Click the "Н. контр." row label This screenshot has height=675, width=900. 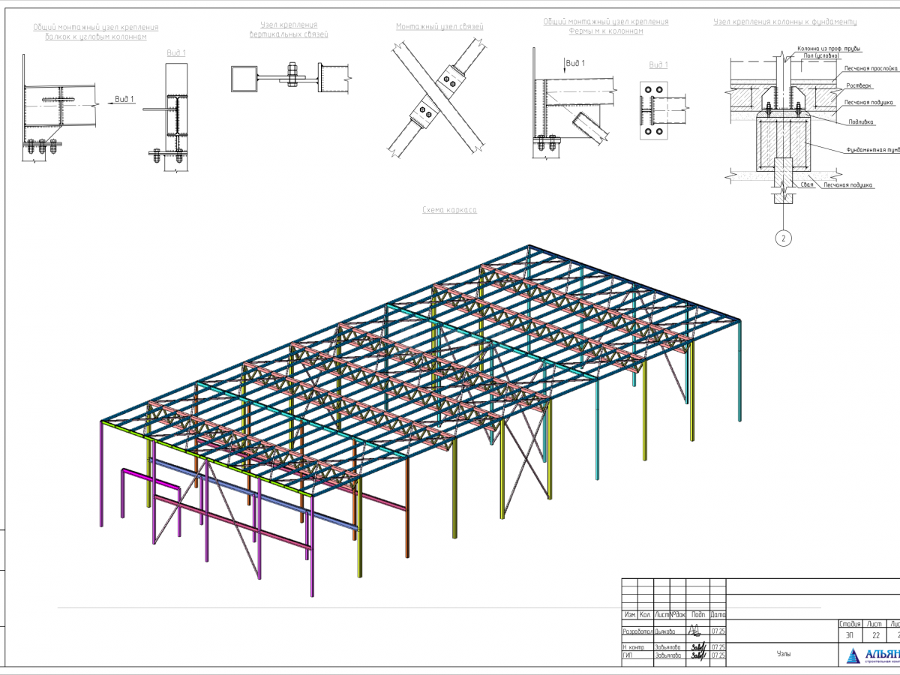click(634, 646)
